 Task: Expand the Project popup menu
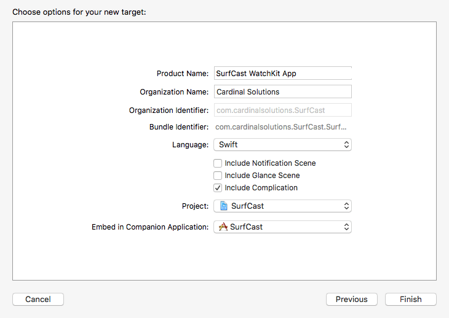click(x=282, y=206)
